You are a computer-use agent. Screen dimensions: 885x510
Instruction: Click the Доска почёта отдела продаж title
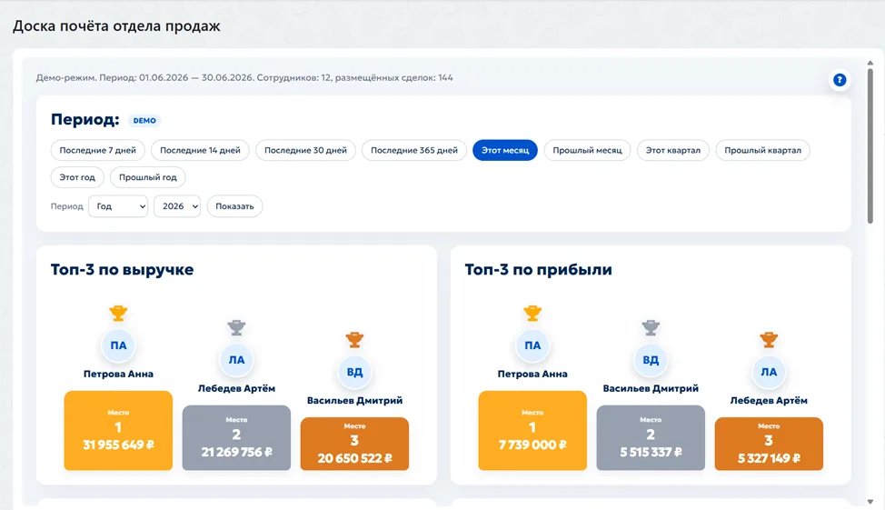click(116, 26)
